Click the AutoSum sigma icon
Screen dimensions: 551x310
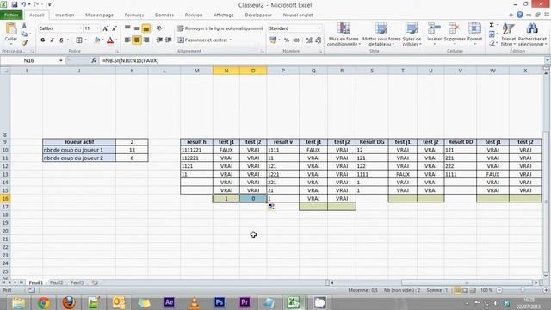pos(492,25)
